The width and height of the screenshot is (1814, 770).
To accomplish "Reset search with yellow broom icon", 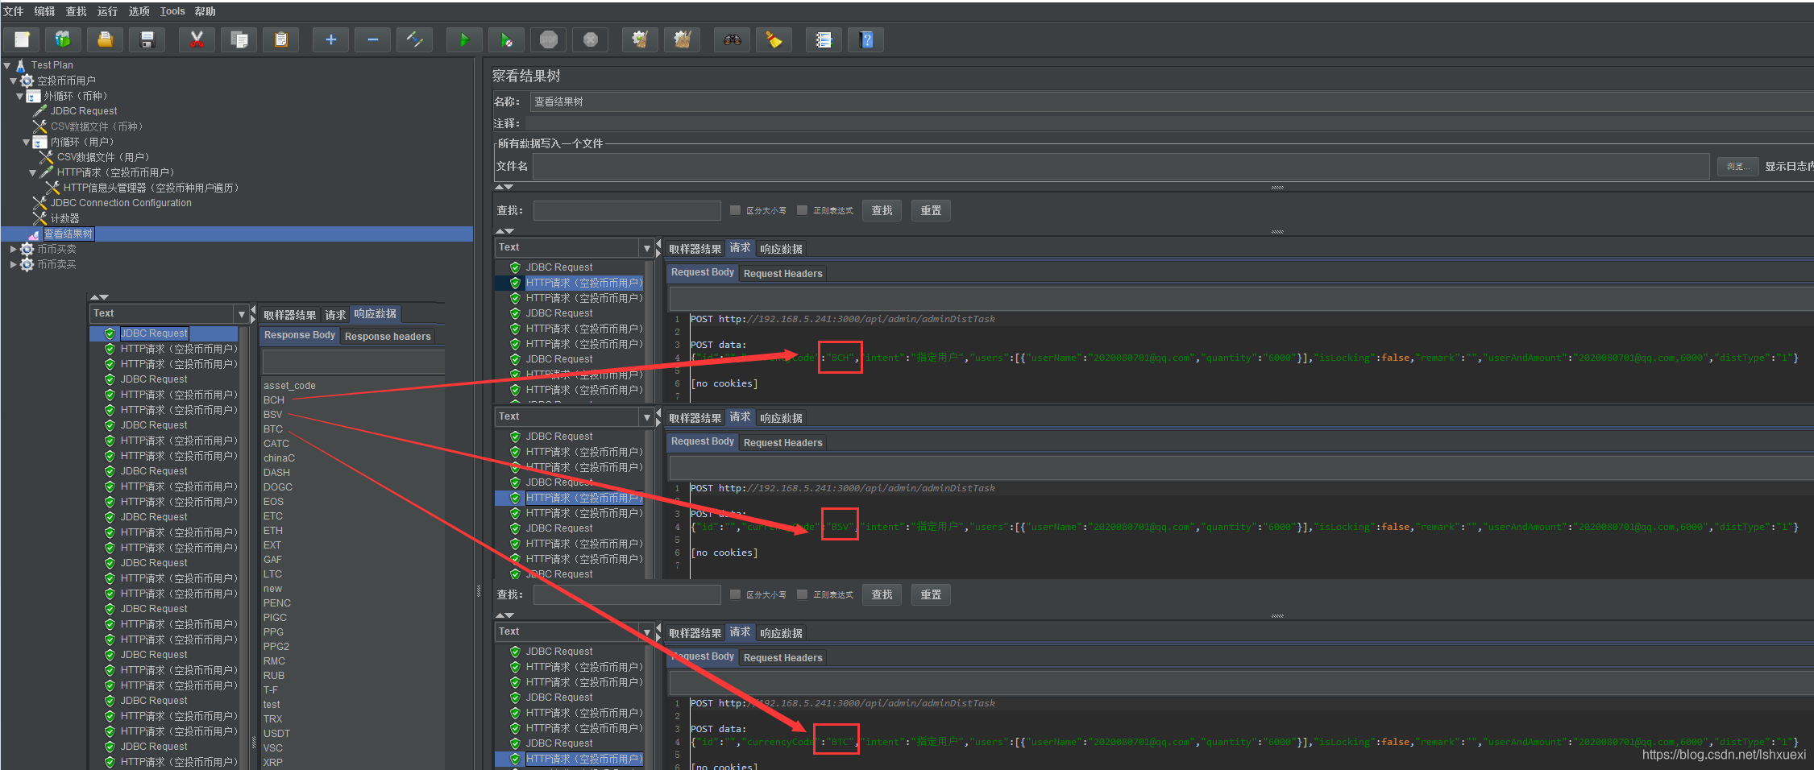I will (x=774, y=39).
